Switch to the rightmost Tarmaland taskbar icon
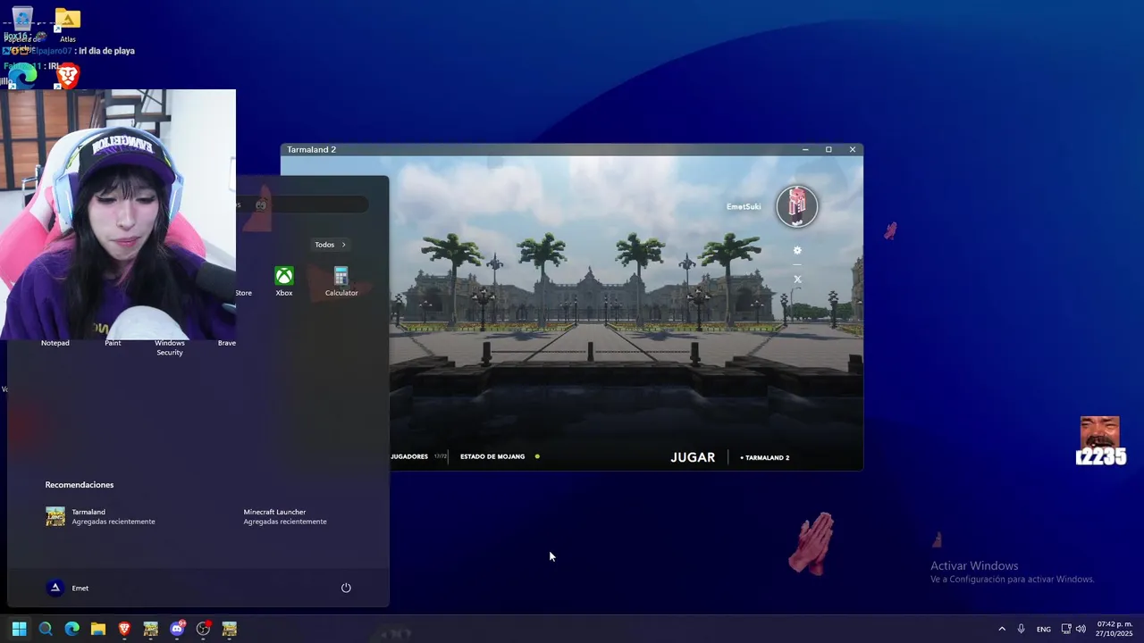 point(230,629)
